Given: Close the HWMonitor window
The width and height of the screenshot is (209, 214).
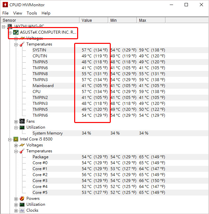Looking at the screenshot, I should (x=201, y=5).
